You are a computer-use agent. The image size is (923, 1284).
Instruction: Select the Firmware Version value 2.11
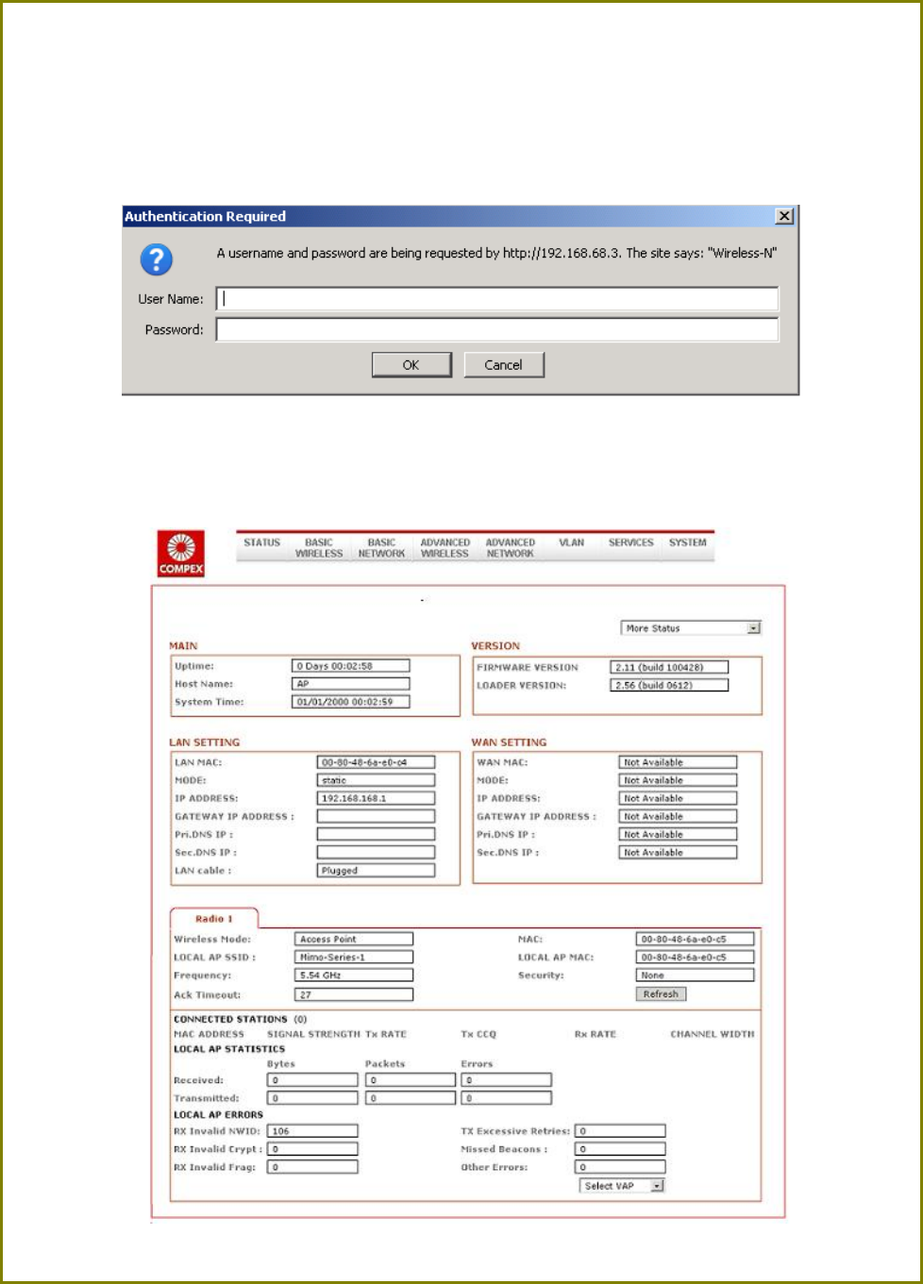pyautogui.click(x=669, y=667)
